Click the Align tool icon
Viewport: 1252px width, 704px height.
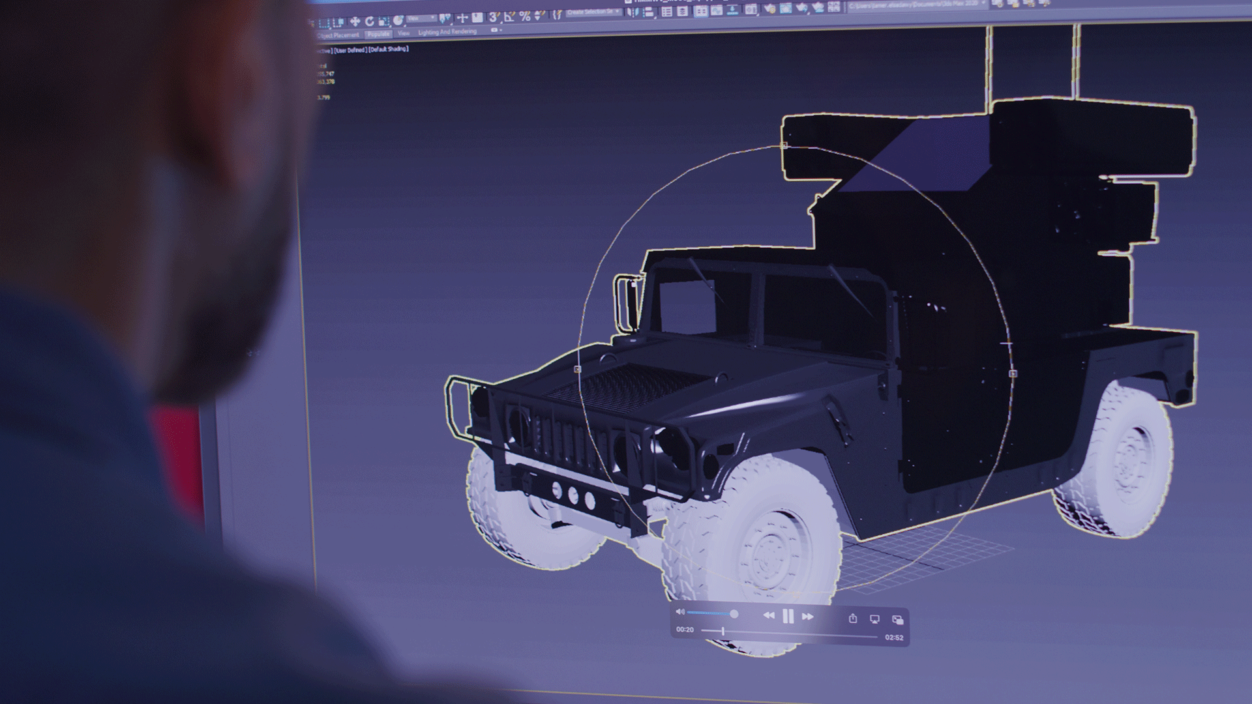(648, 12)
